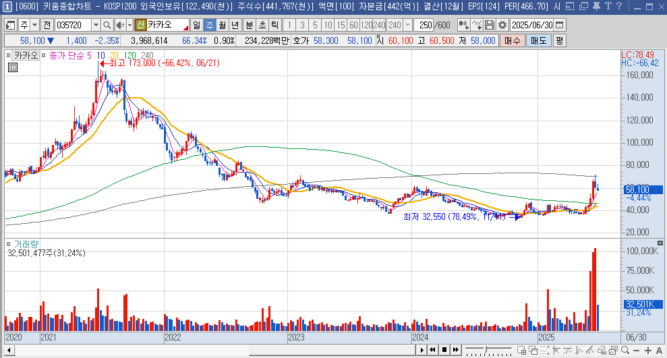
Task: Toggle 거래량 volume panel marker
Action: coord(8,244)
